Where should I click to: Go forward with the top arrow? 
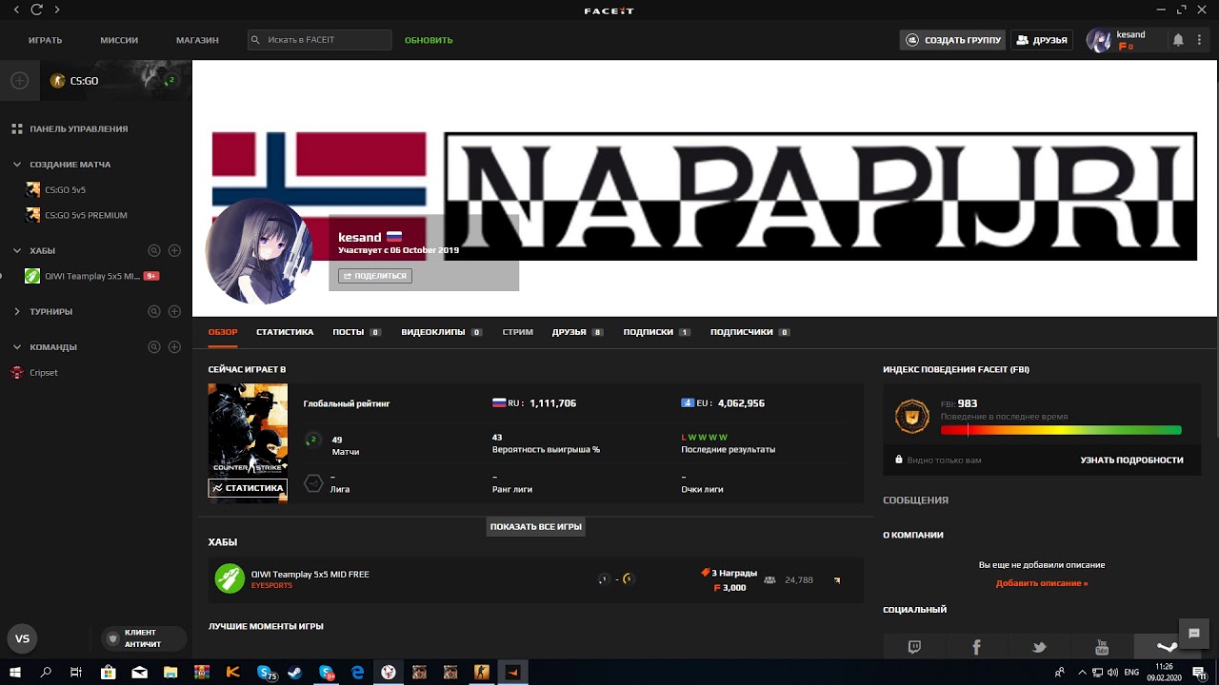57,10
